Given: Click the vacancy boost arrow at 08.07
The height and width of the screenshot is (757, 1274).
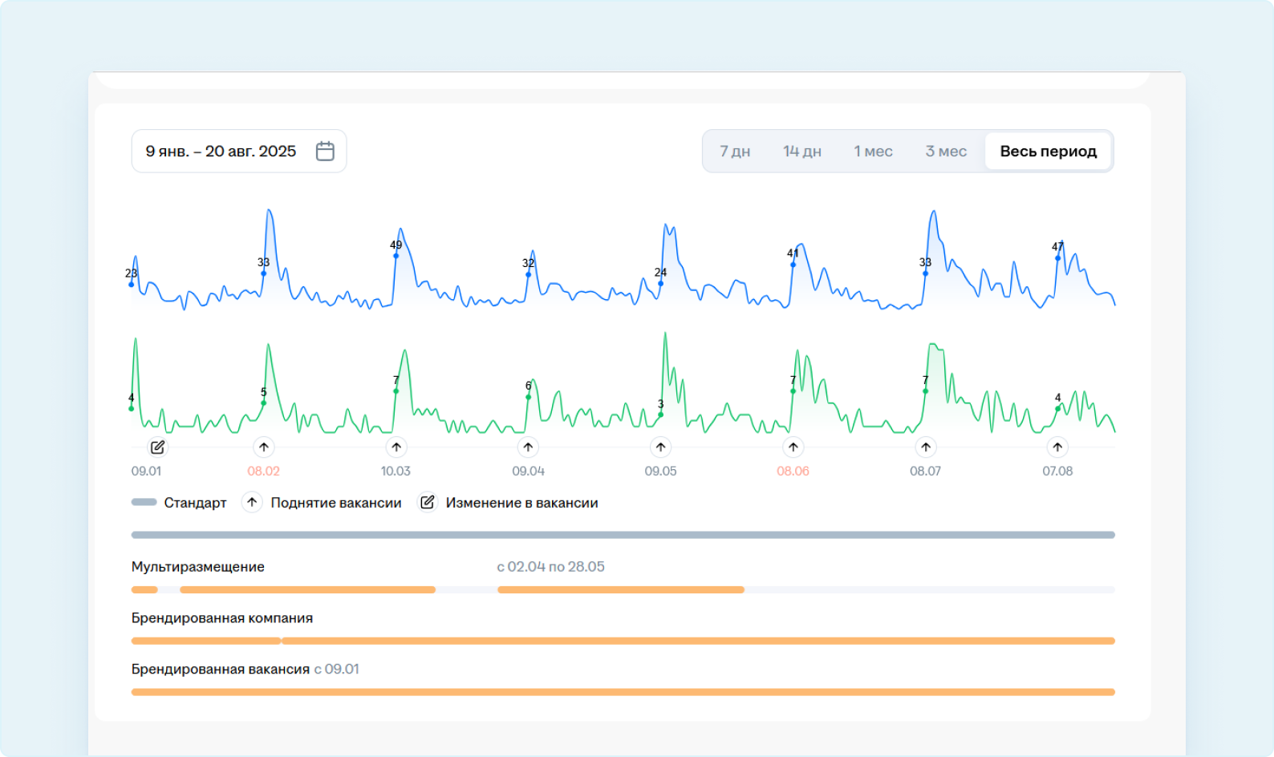Looking at the screenshot, I should [925, 447].
